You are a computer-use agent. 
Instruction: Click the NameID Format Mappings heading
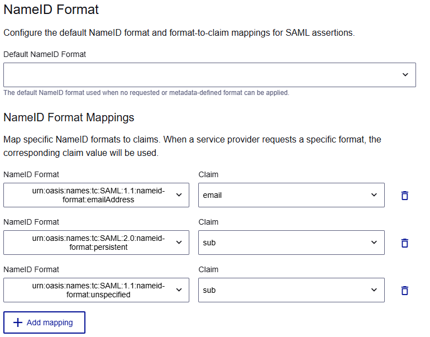coord(69,117)
